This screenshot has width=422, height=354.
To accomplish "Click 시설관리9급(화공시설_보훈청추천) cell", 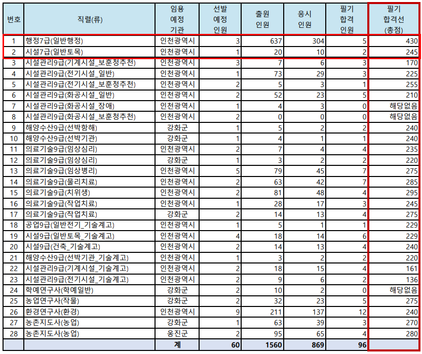I will pyautogui.click(x=89, y=117).
